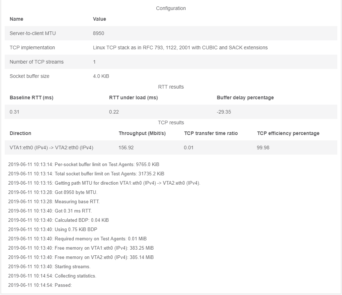Select the VTA1:eth0 to VTA2:eth0 direction entry
This screenshot has width=342, height=295.
pyautogui.click(x=45, y=147)
